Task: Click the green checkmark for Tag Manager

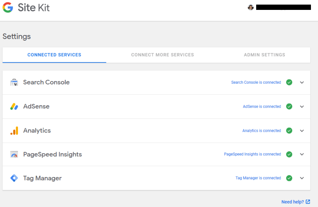Action: point(289,178)
